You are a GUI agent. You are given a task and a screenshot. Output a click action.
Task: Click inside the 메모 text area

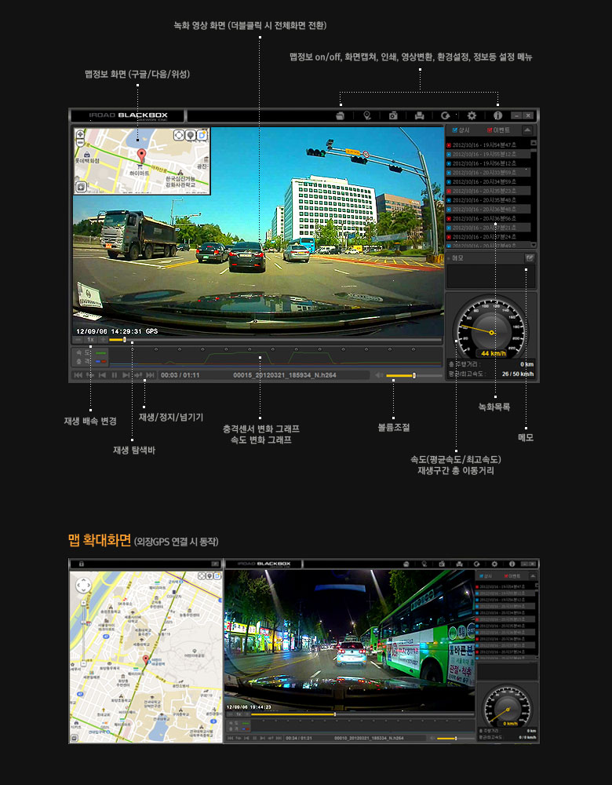pos(491,276)
